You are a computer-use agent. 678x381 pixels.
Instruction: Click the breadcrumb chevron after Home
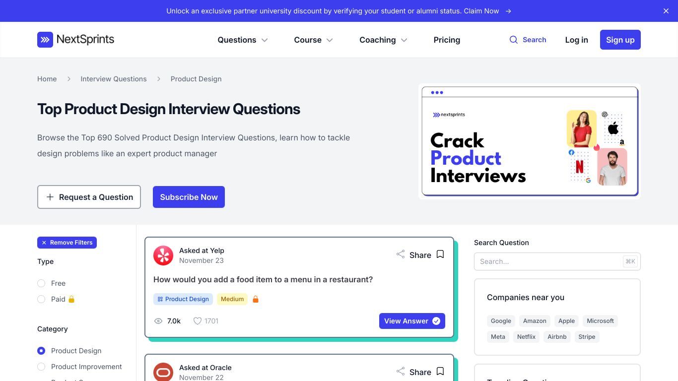coord(69,79)
